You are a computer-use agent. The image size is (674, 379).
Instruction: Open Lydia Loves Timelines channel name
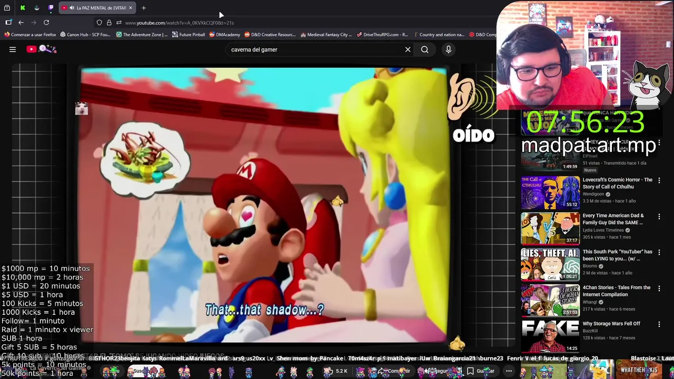(603, 230)
